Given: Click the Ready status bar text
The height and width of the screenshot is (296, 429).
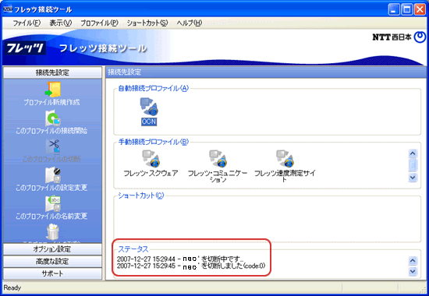Looking at the screenshot, I should [12, 287].
